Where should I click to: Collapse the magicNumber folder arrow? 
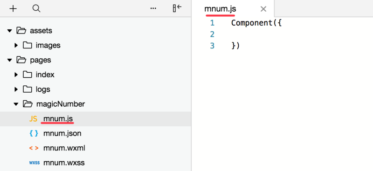(x=16, y=104)
